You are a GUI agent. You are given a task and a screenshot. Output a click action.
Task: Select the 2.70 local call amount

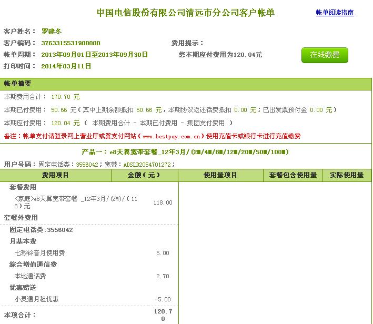click(x=163, y=276)
